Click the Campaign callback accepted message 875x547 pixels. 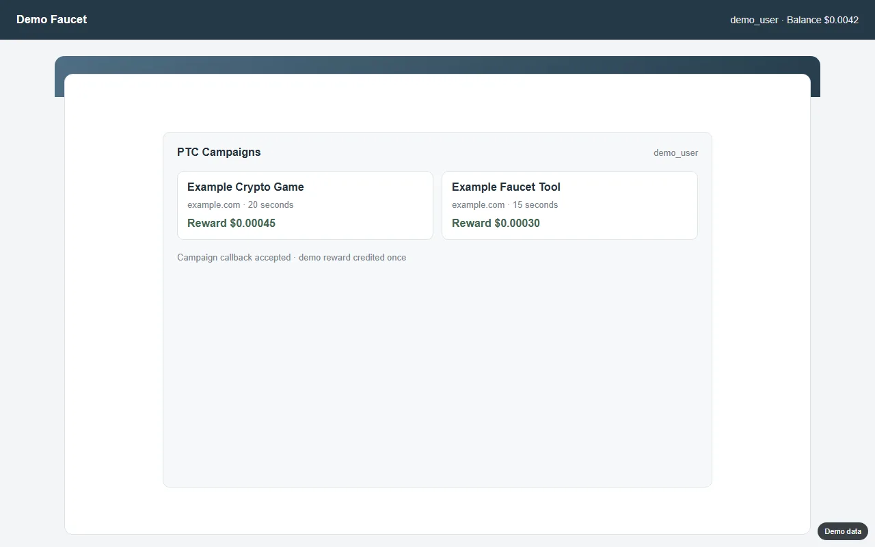[291, 257]
